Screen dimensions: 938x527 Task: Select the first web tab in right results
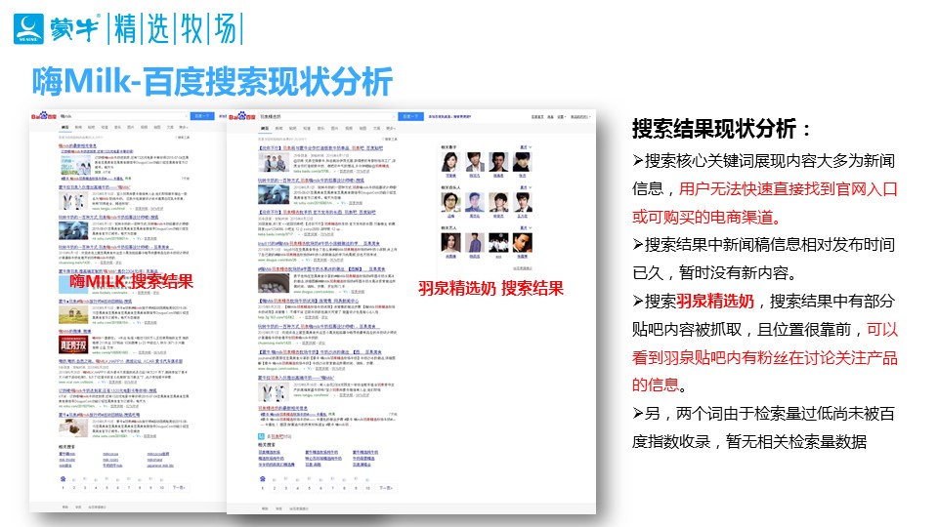264,128
